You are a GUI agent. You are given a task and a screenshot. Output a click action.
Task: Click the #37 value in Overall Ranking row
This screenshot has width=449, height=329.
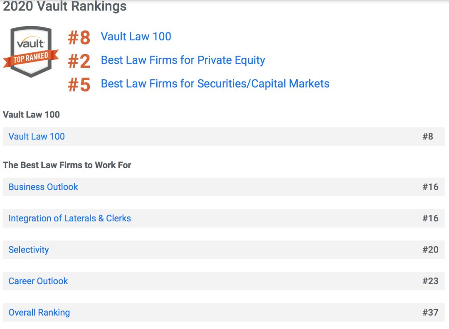430,312
